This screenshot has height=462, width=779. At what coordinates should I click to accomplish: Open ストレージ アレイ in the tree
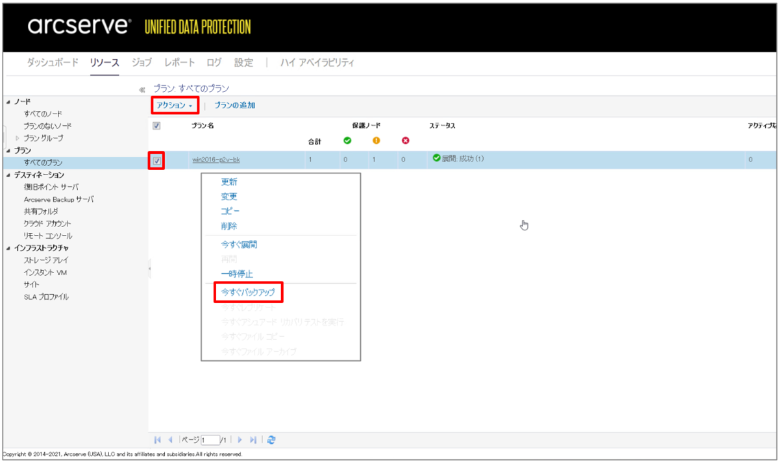tap(45, 260)
